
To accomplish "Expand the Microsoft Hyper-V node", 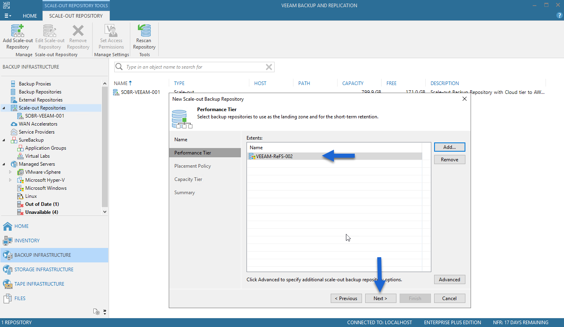I will [x=10, y=180].
